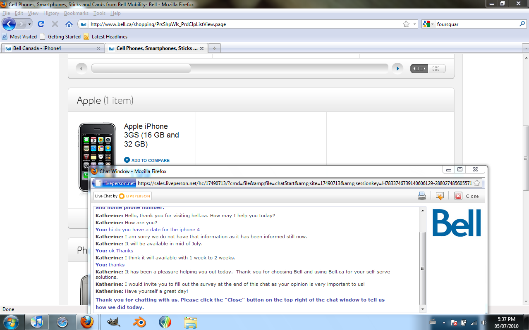Launch Blender from the taskbar
529x330 pixels.
pos(139,322)
